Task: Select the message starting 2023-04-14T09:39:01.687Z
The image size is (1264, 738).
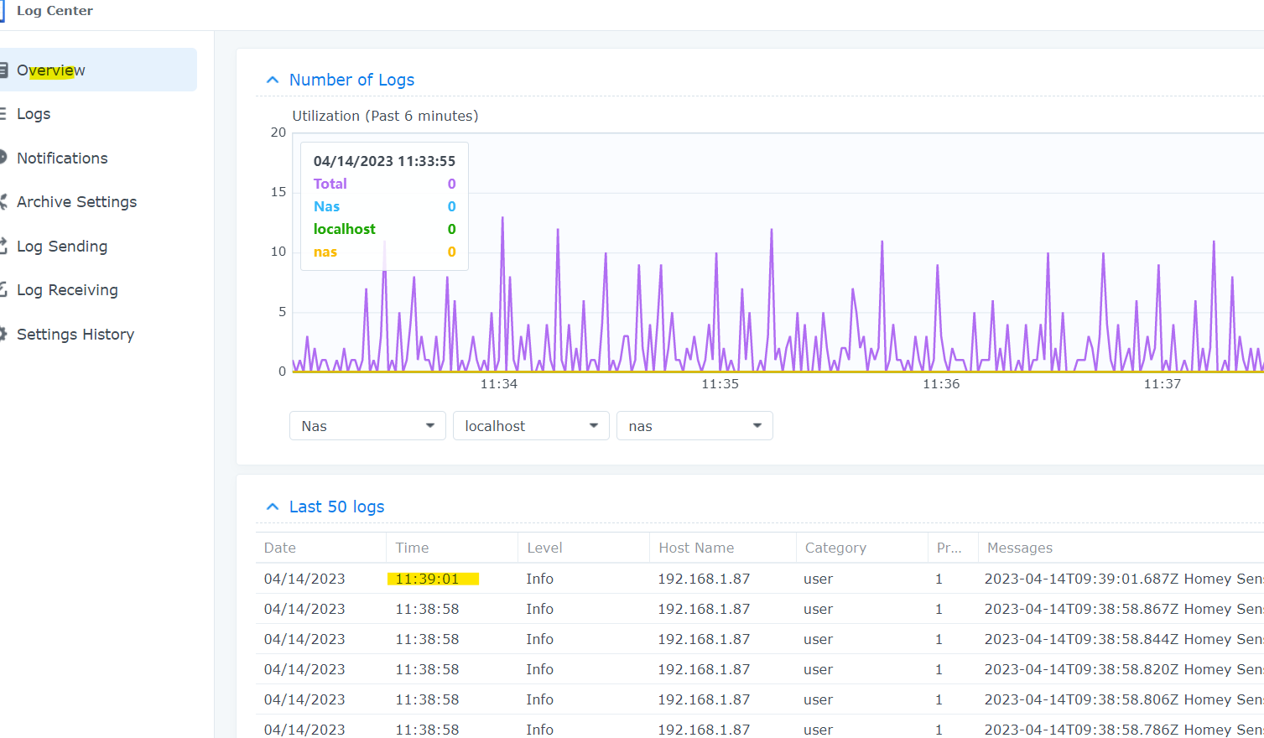Action: 1124,579
